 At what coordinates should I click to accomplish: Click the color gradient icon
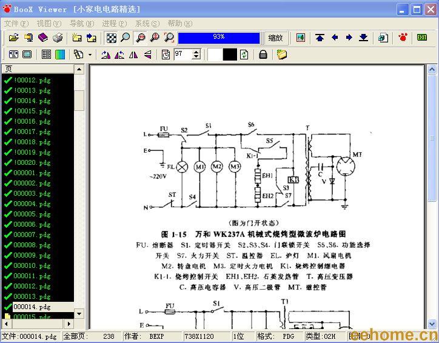60,55
